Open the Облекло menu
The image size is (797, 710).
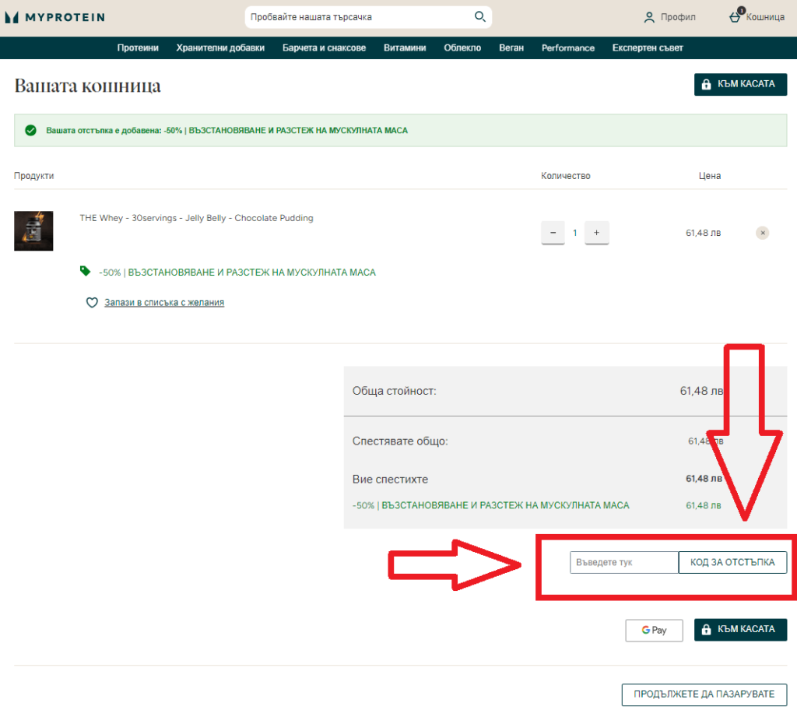(462, 47)
